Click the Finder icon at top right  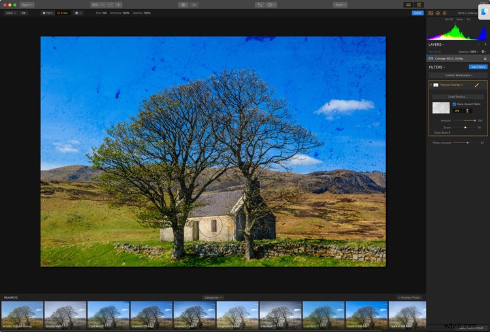484,12
